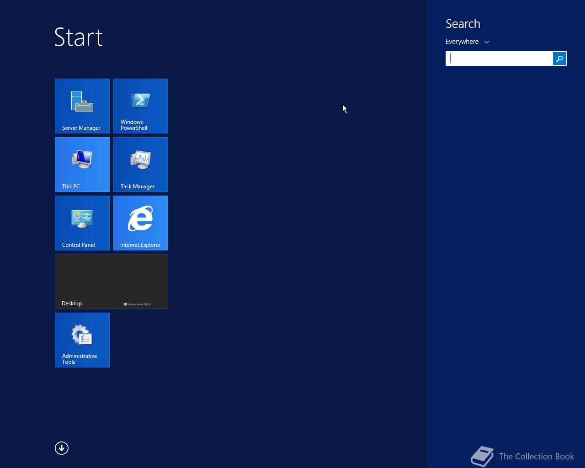Click the magnifying glass search button

click(559, 58)
